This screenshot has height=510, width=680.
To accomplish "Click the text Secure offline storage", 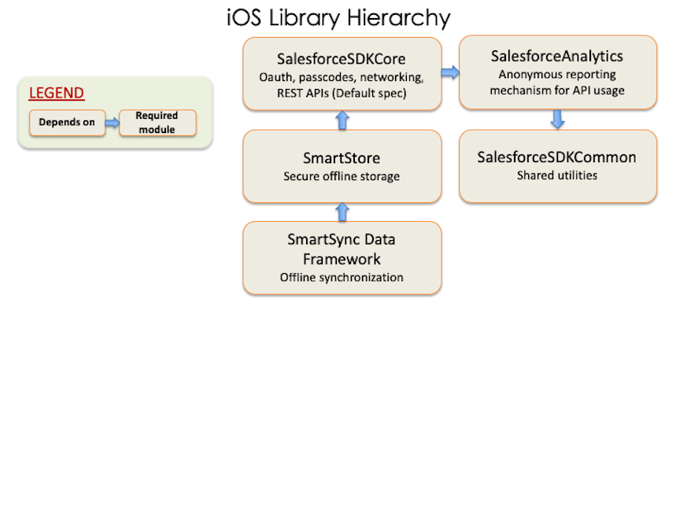I will coord(342,176).
